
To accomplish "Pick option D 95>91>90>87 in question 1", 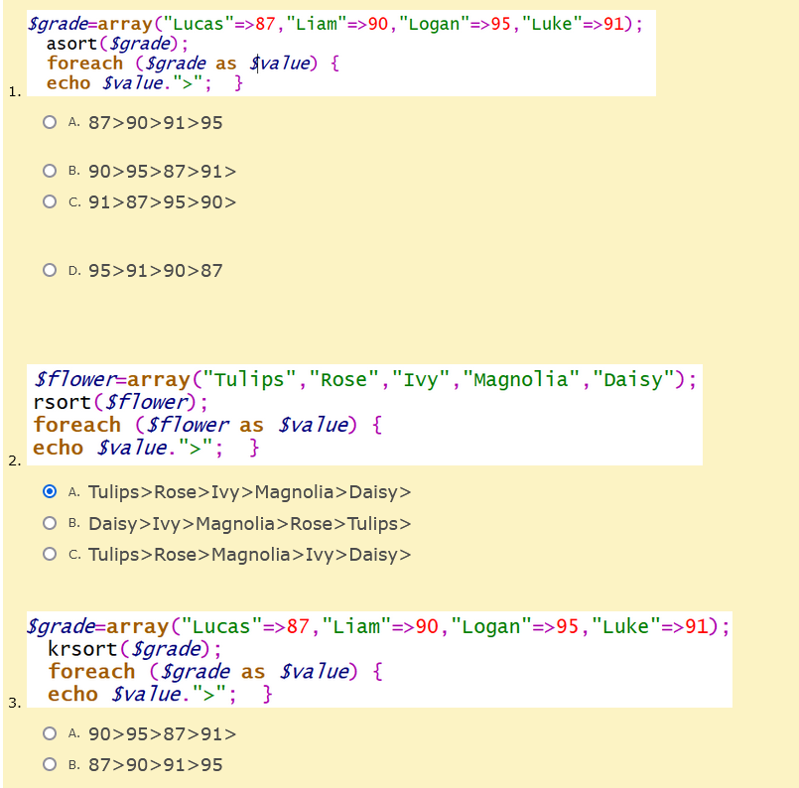I will (x=50, y=270).
